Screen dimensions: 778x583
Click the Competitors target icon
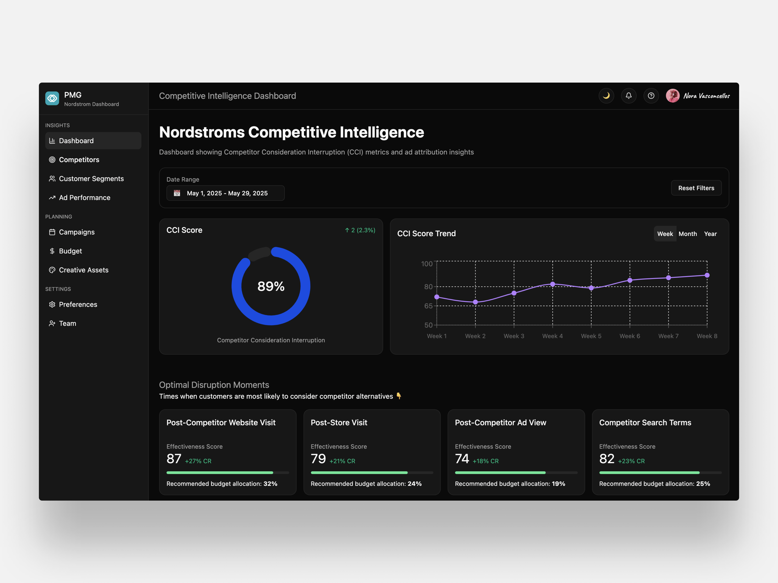[52, 159]
